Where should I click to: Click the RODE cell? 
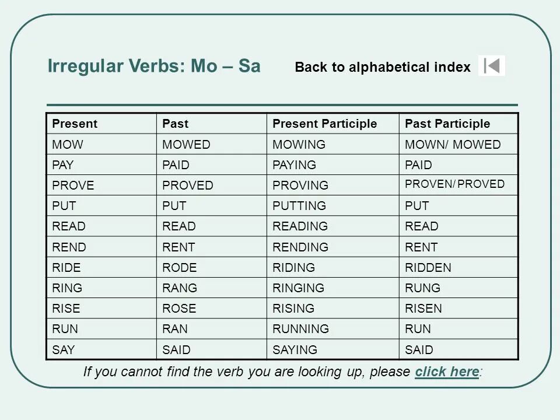pos(212,267)
